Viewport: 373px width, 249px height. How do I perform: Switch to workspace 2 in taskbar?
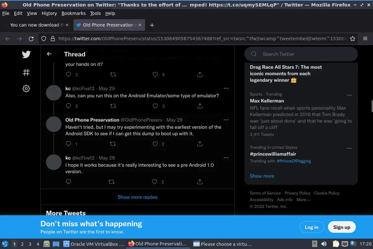[x=22, y=244]
